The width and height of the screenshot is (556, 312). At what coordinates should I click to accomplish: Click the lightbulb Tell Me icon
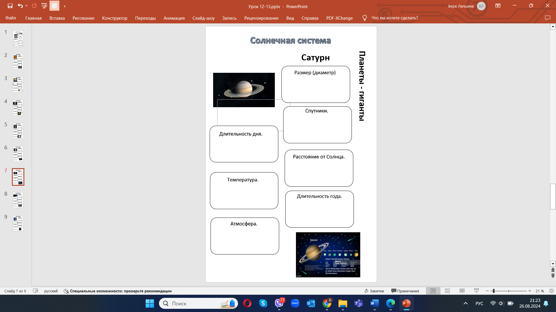(x=365, y=18)
